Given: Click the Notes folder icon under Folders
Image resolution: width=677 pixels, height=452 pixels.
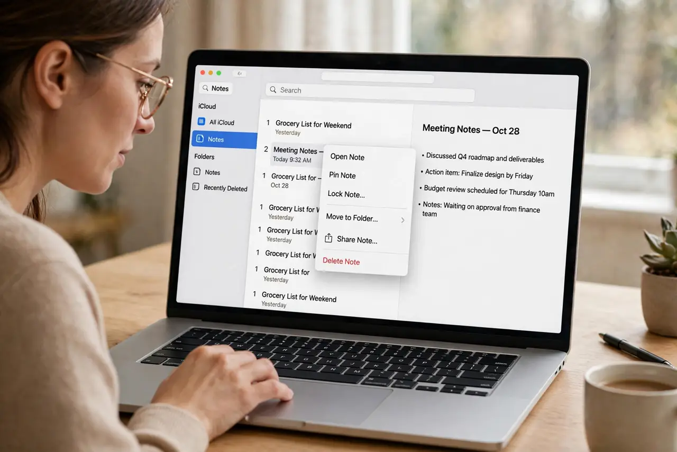Looking at the screenshot, I should tap(197, 171).
